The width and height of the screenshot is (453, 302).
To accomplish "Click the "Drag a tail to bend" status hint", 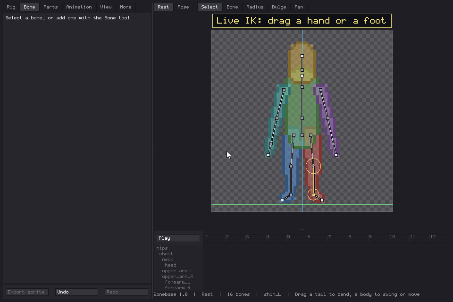I will [357, 294].
